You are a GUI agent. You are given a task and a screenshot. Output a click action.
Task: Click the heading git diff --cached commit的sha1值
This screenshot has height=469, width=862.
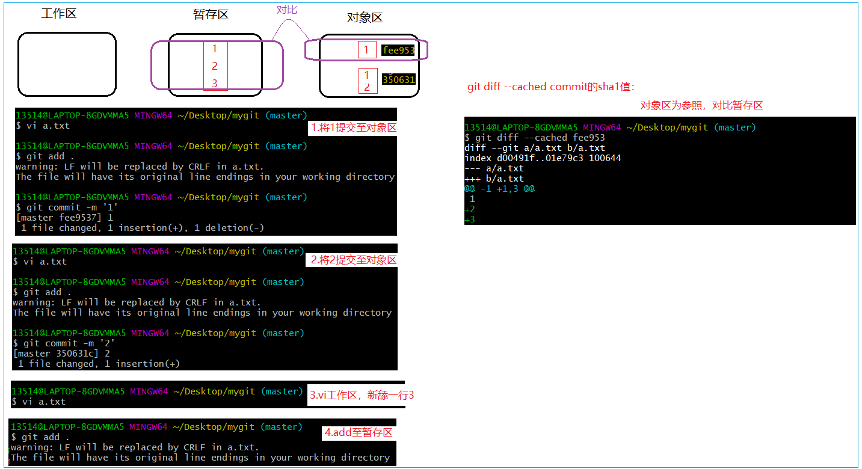point(550,87)
